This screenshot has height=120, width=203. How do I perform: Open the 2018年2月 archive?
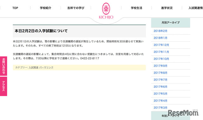click(x=160, y=31)
